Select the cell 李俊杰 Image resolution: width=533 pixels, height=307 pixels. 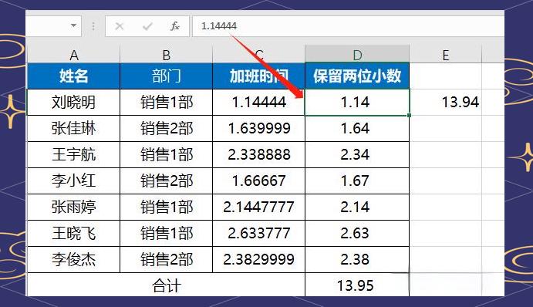click(73, 259)
